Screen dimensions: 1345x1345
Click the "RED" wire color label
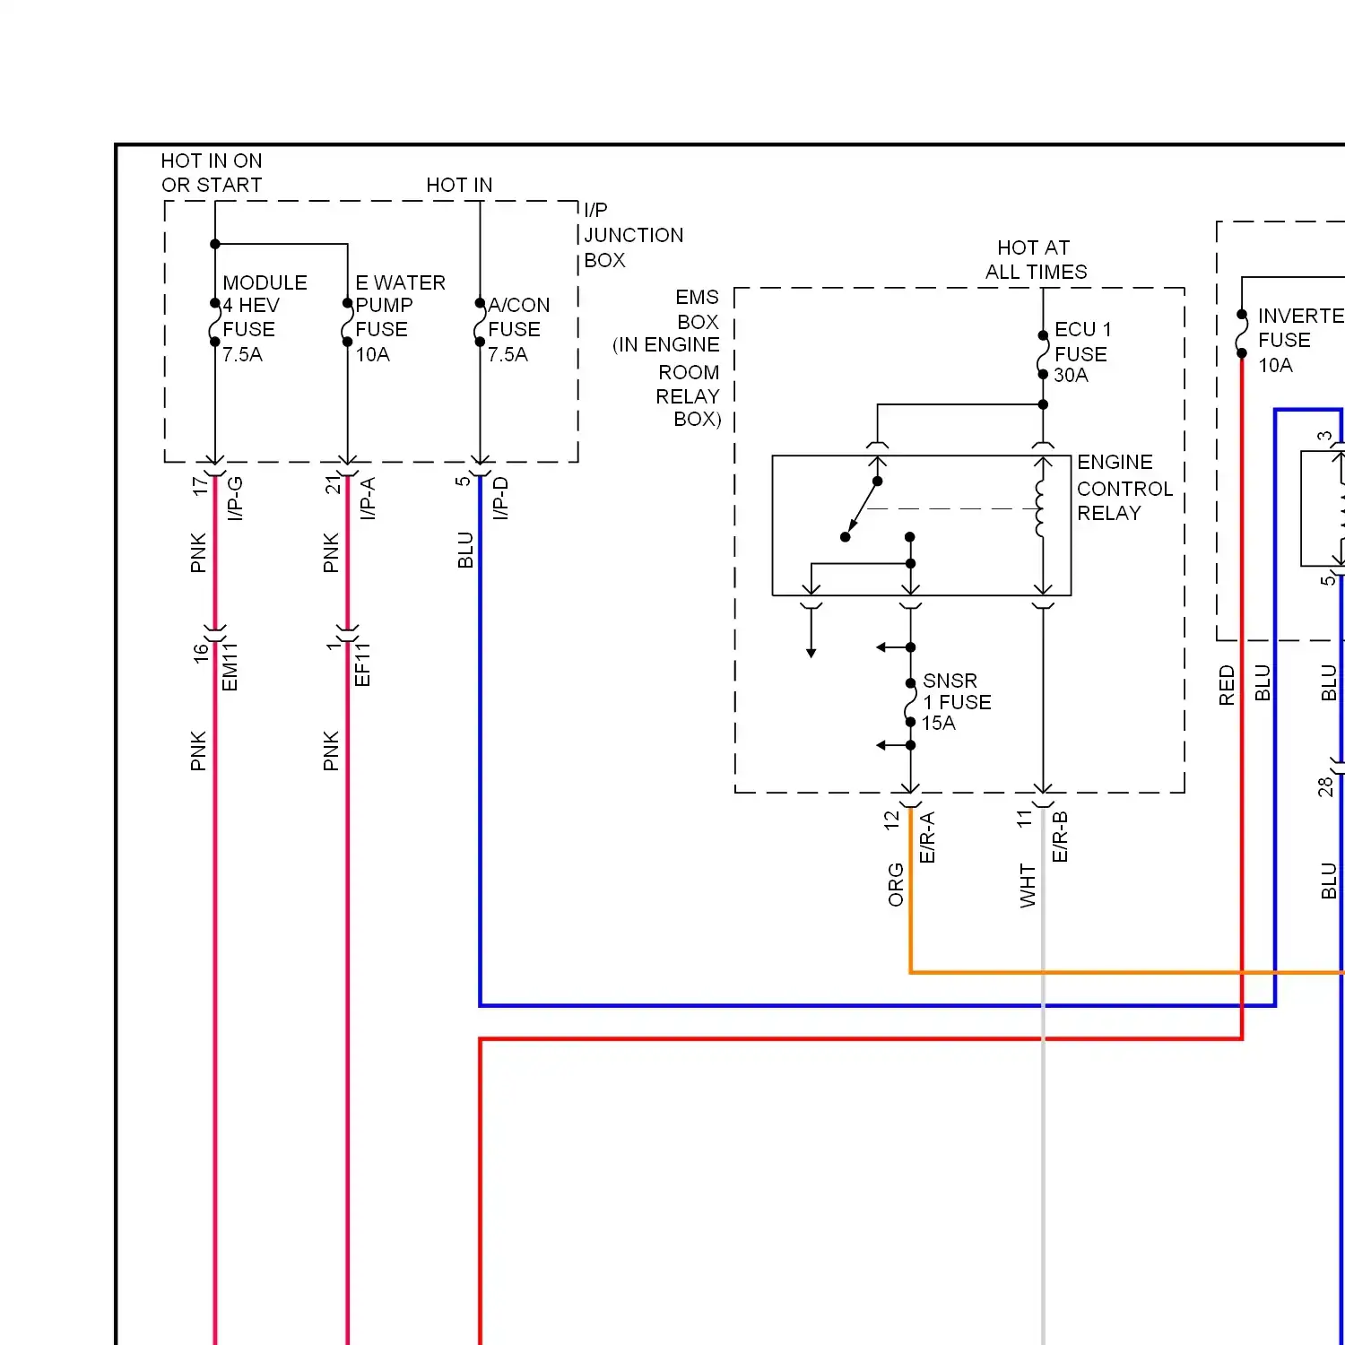pos(1227,685)
